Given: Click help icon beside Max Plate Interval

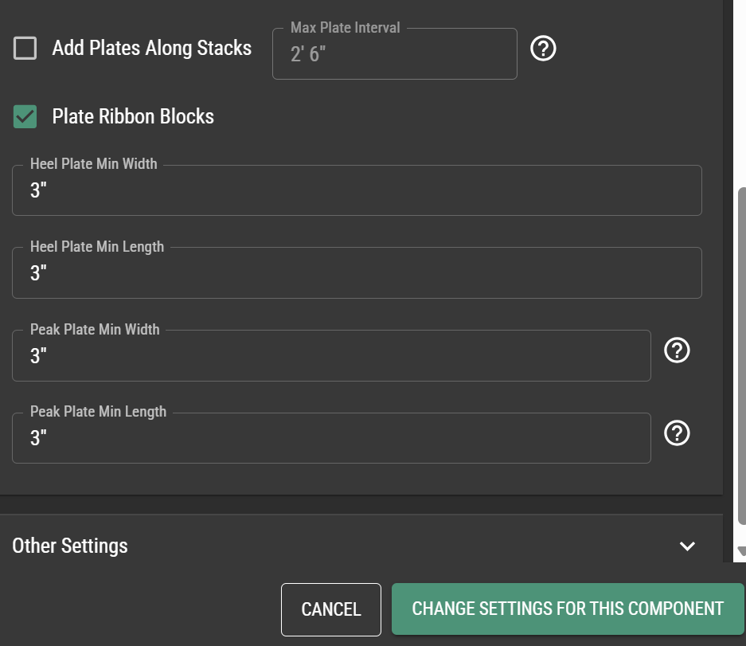Looking at the screenshot, I should (x=543, y=49).
